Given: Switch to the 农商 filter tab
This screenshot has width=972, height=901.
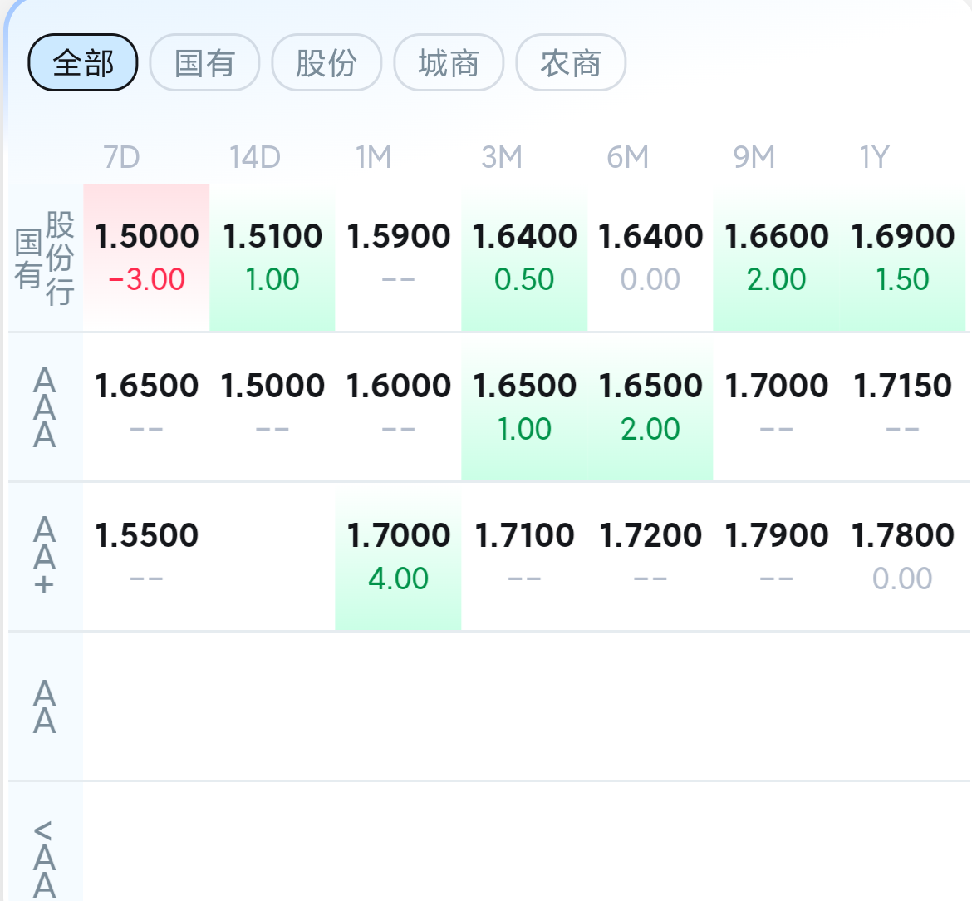Looking at the screenshot, I should coord(571,62).
